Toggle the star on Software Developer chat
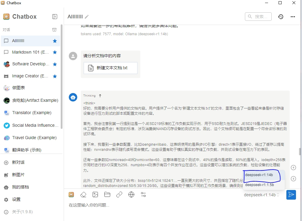 pos(55,64)
